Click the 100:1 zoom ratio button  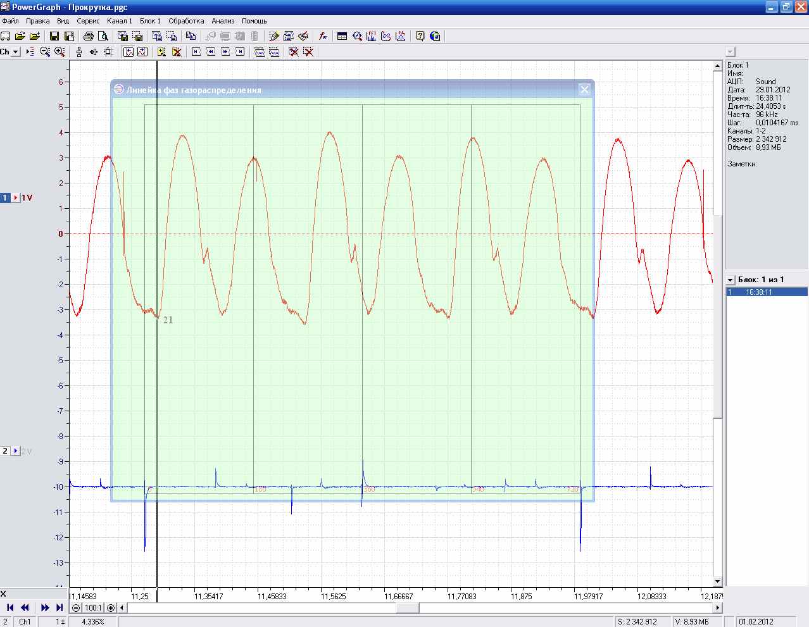[94, 608]
